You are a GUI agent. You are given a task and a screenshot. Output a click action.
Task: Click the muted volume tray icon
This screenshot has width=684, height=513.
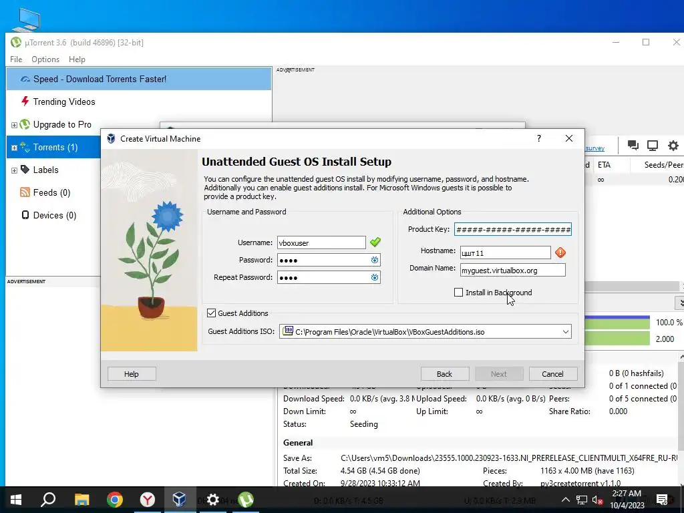(597, 500)
